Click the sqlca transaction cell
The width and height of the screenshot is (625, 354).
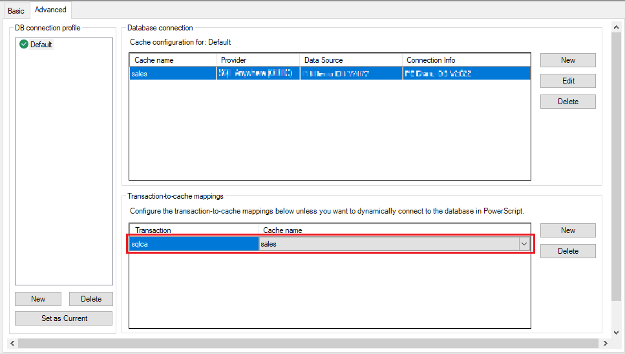point(193,244)
